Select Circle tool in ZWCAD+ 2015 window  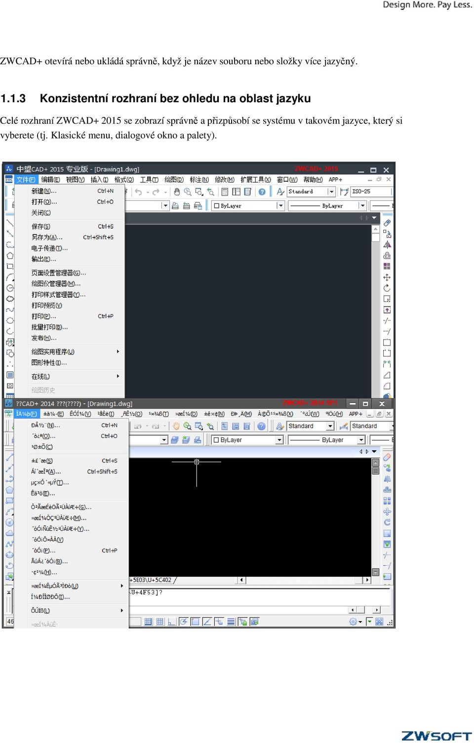pos(9,288)
